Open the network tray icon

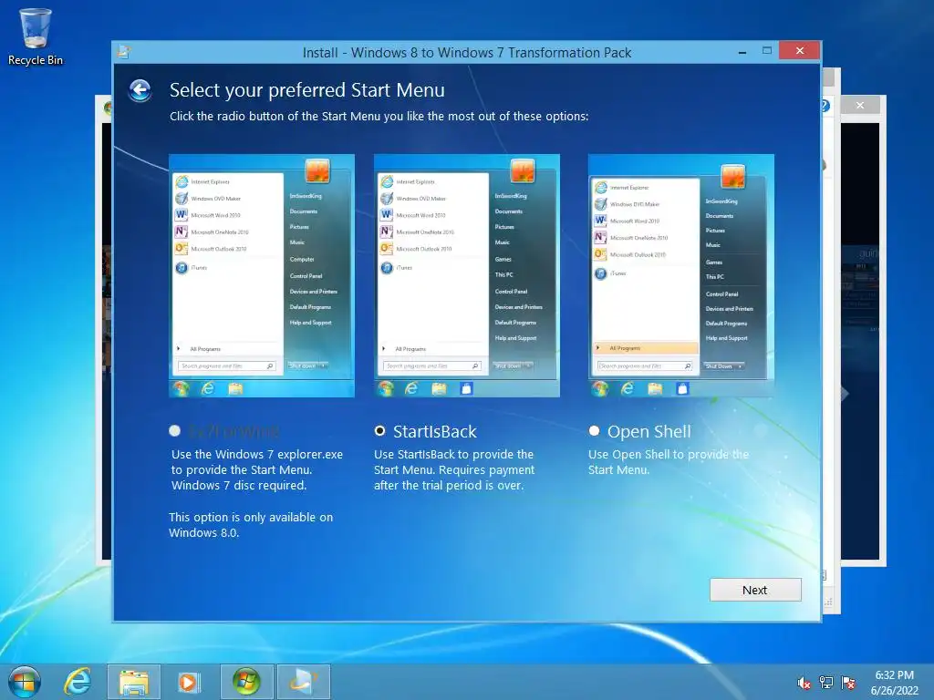(x=826, y=683)
